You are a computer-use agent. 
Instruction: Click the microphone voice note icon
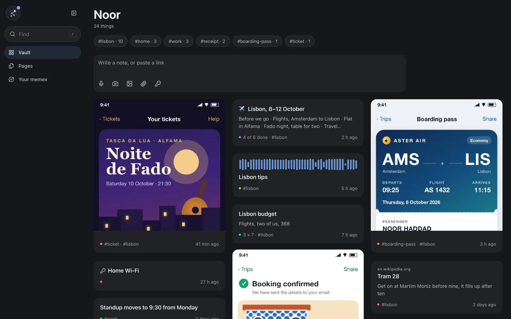[x=101, y=84]
